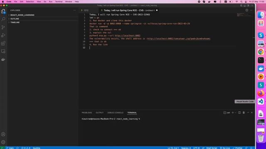Toggle panel layout button in title bar
Screen dimensions: 266x149
click(245, 5)
